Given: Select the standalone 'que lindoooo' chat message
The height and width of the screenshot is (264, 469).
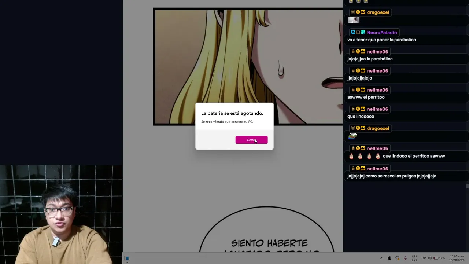Looking at the screenshot, I should (x=361, y=117).
